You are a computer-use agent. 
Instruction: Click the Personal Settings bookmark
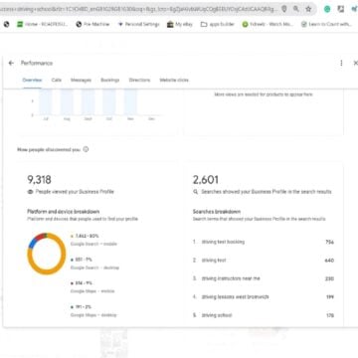138,24
